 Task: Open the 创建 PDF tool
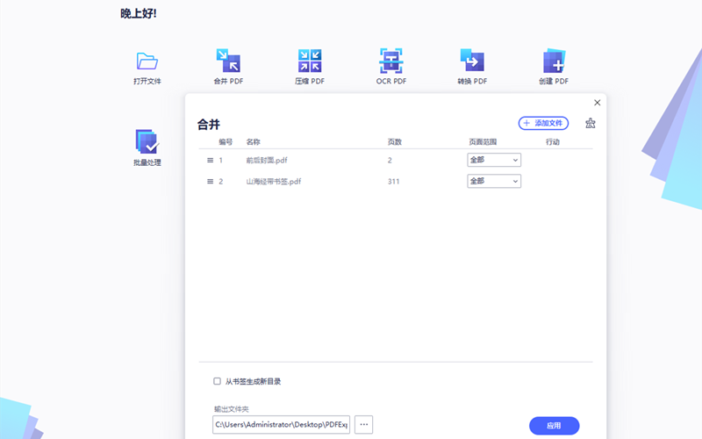click(554, 61)
